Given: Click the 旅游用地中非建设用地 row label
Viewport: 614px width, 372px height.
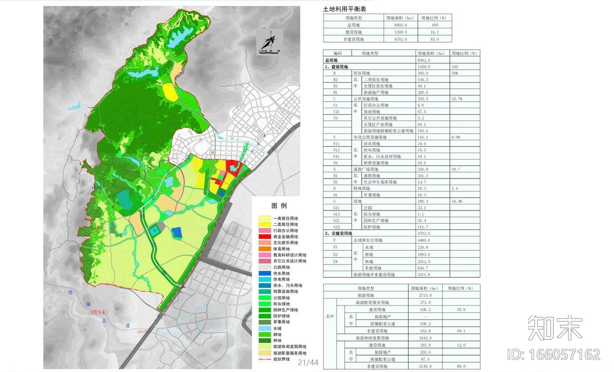Looking at the screenshot, I should tap(374, 274).
